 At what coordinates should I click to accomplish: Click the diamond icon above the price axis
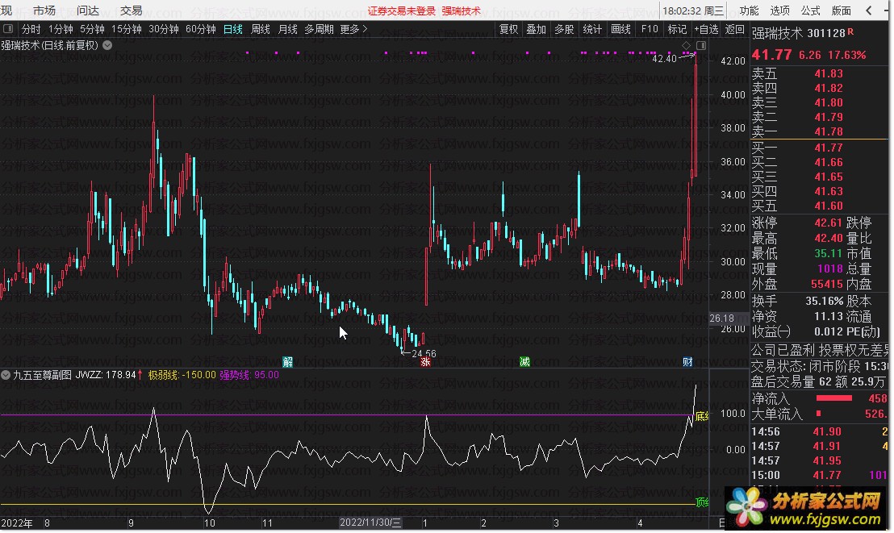(x=687, y=45)
